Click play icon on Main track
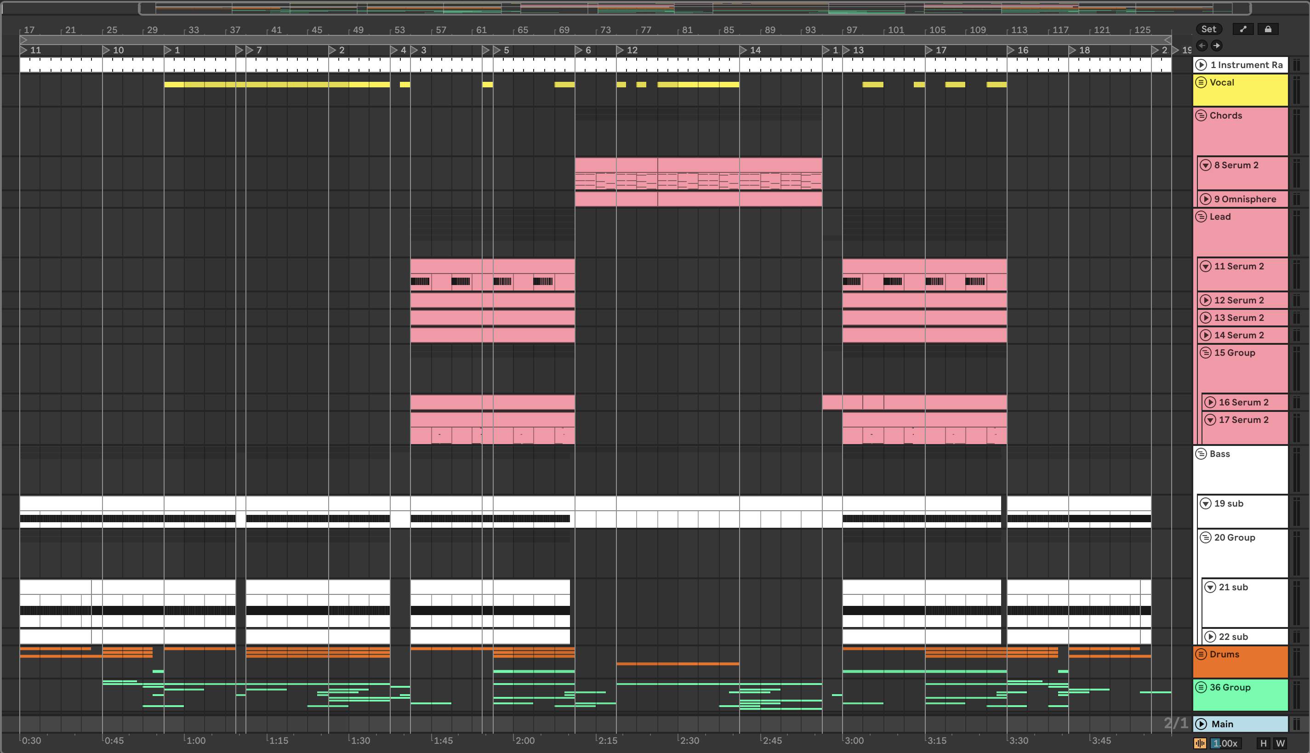 (x=1201, y=724)
